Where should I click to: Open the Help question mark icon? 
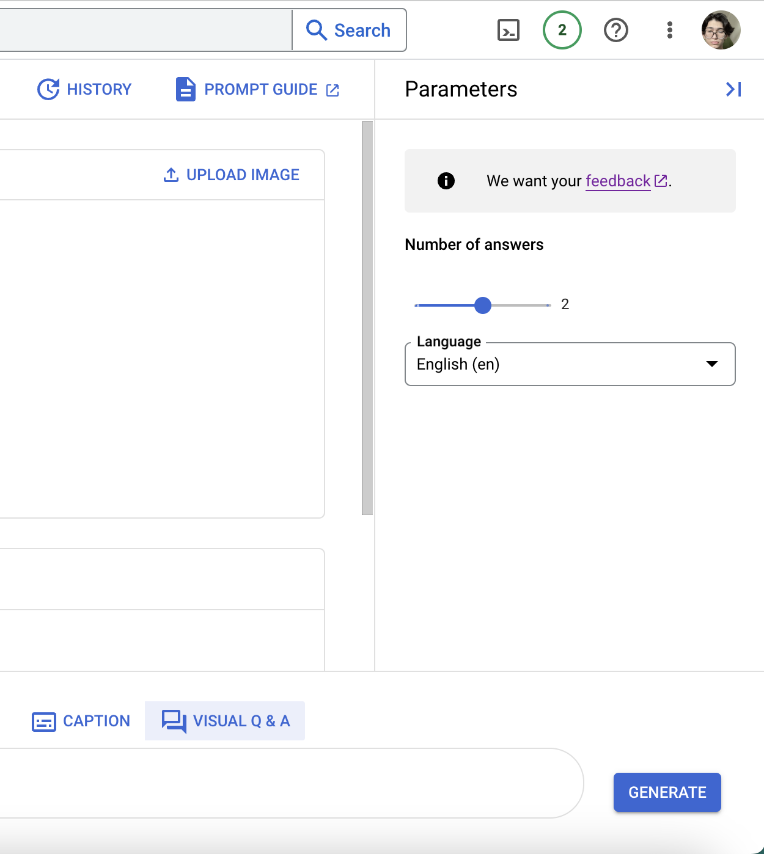(615, 30)
